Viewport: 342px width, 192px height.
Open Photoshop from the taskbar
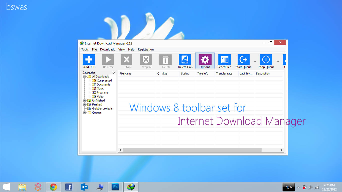coord(115,187)
